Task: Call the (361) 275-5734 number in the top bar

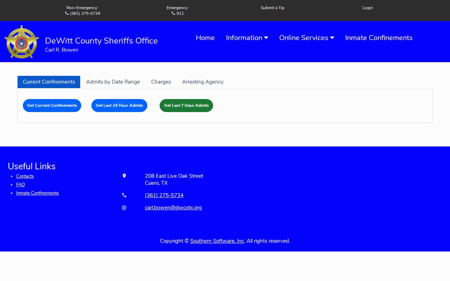Action: (85, 13)
